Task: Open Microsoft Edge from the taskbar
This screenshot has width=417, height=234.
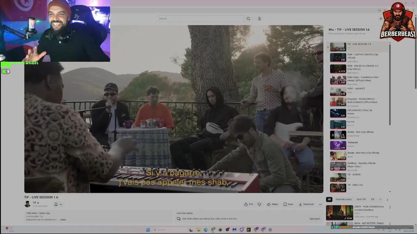Action: point(206,230)
